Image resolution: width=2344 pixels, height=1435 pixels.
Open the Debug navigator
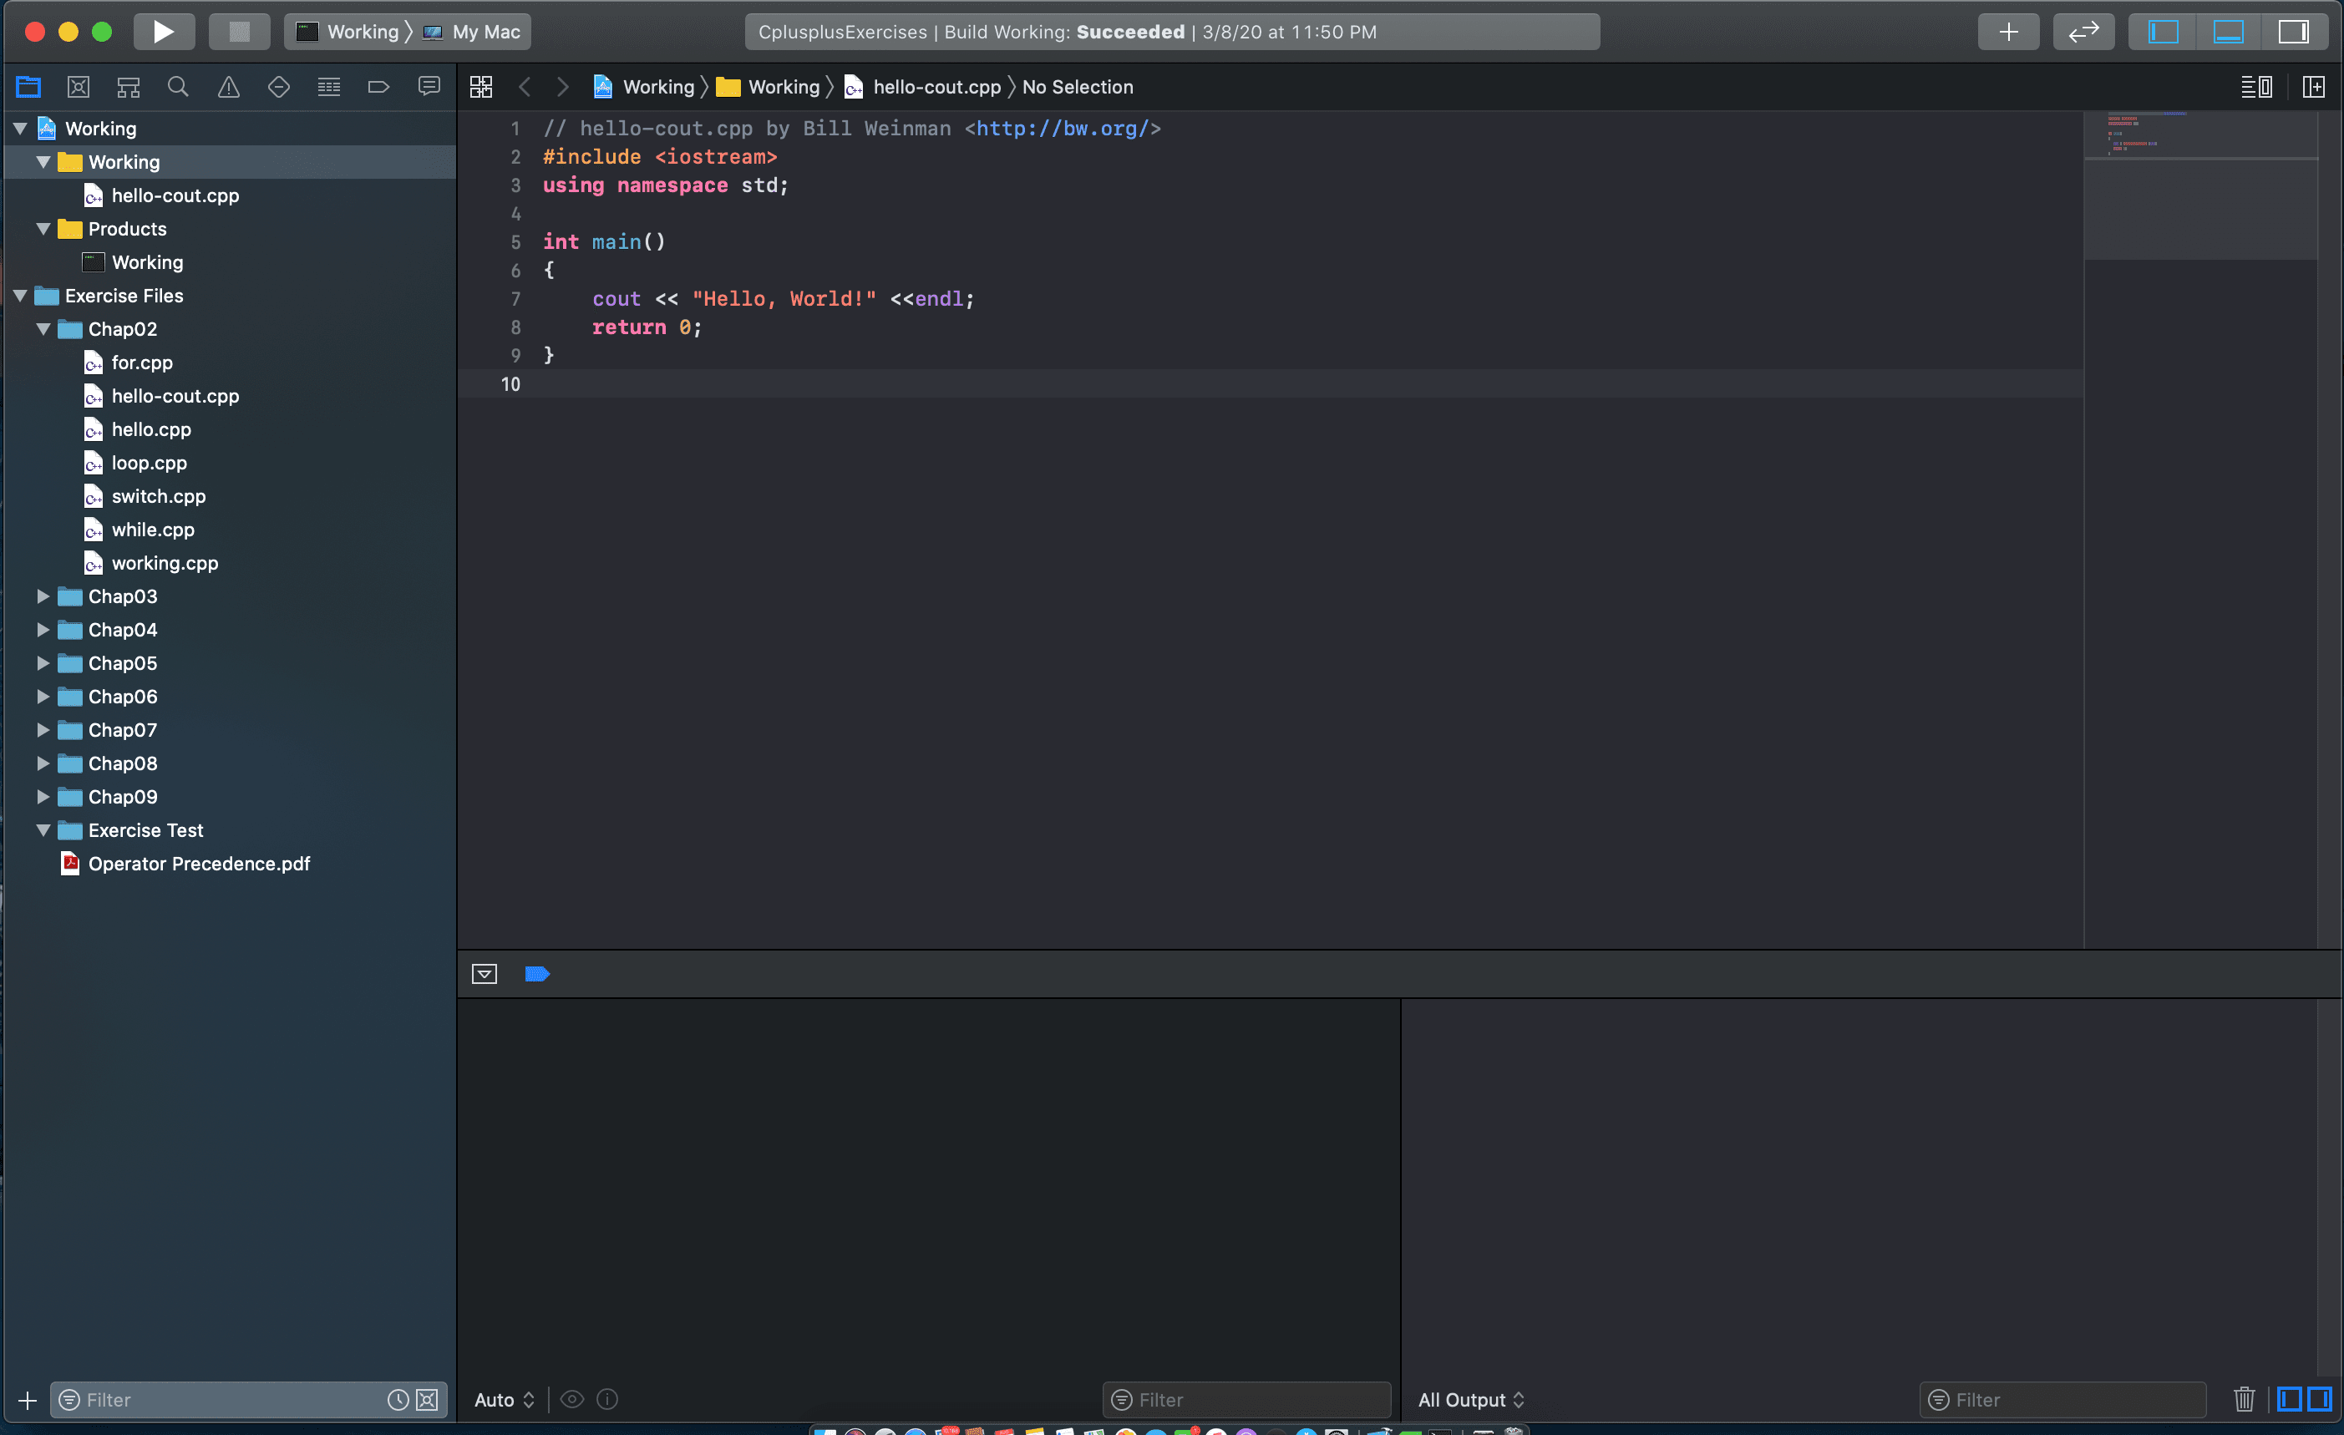[x=329, y=85]
